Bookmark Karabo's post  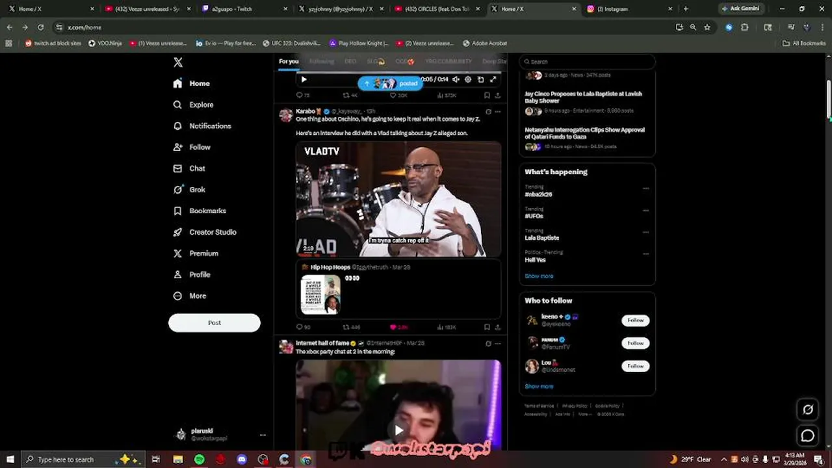click(x=486, y=327)
